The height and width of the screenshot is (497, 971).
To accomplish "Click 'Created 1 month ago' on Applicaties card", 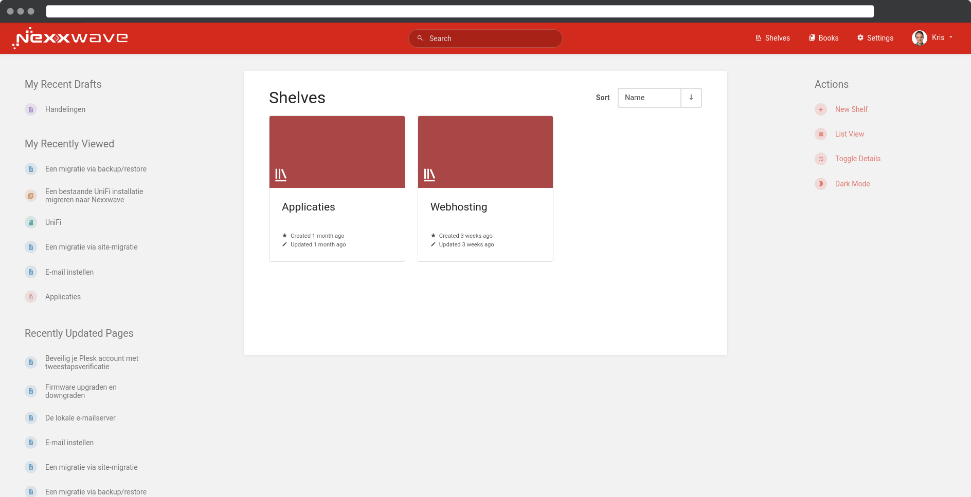I will click(x=317, y=236).
